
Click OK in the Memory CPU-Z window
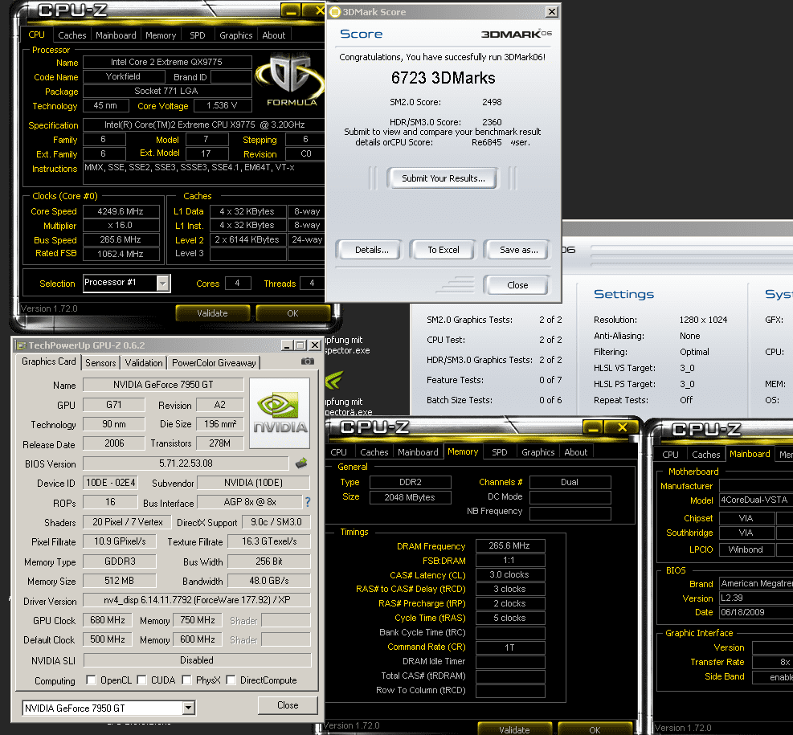point(595,729)
